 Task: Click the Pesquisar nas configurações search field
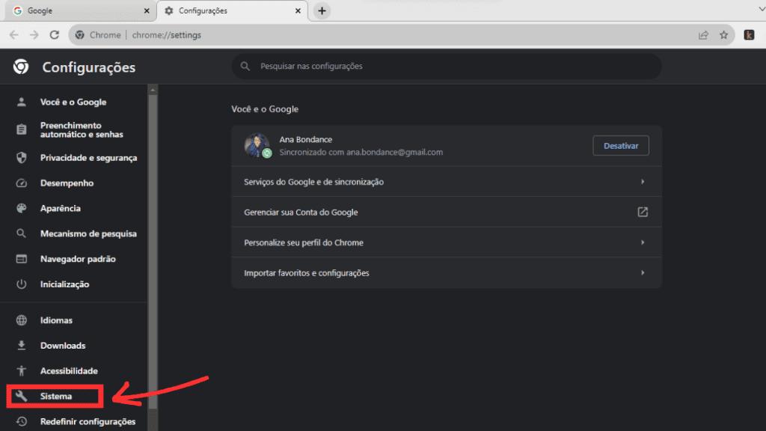[446, 67]
